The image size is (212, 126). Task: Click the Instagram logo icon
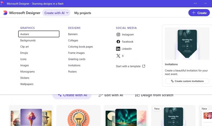coord(118,35)
